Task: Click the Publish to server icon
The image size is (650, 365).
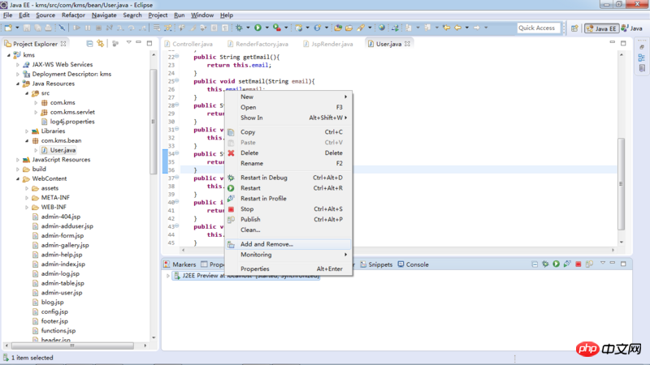Action: tap(588, 264)
